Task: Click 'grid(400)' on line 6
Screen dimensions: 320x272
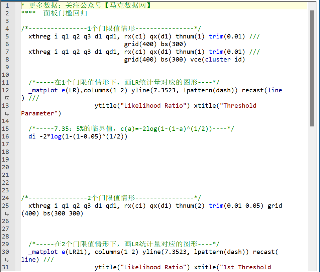Action: [x=140, y=44]
